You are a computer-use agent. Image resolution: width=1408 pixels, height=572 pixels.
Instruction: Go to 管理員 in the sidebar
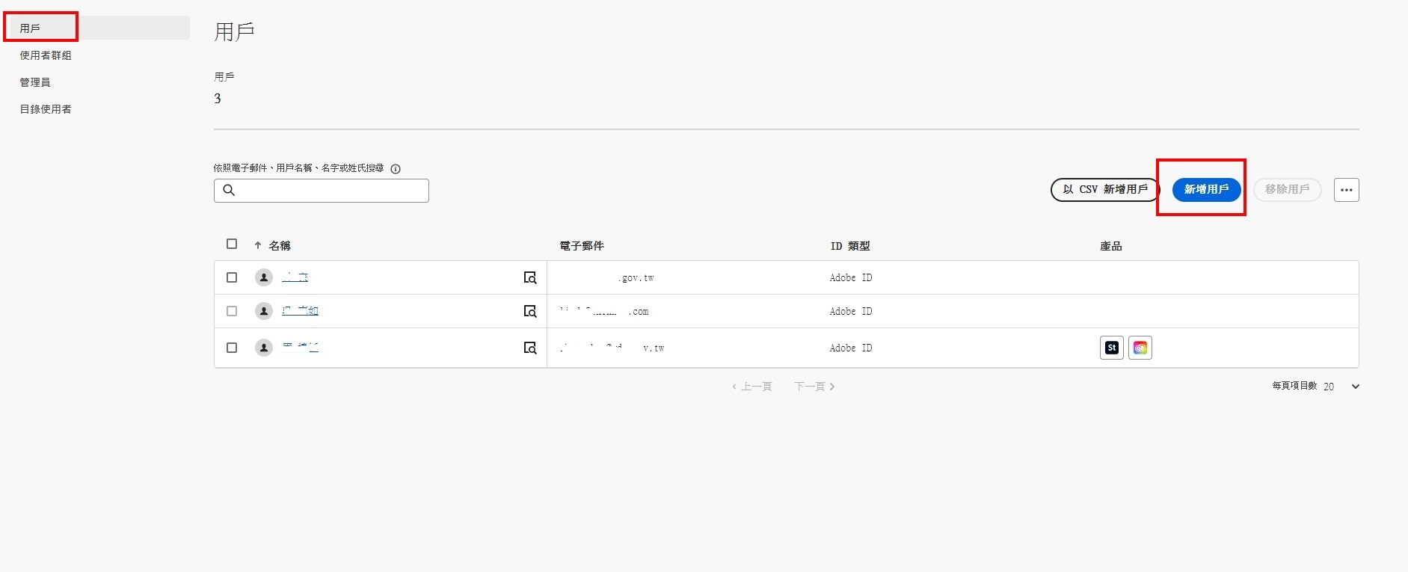[35, 82]
